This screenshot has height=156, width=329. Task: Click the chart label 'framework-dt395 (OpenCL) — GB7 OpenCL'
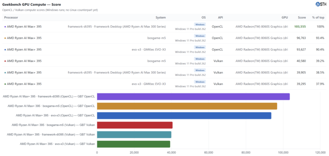coord(49,97)
